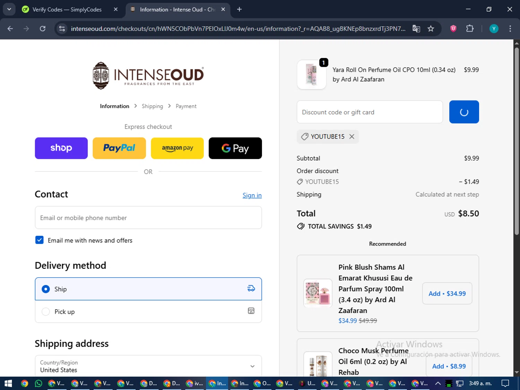Remove the YOUTUBE15 discount code
Screen dimensions: 520x390
click(352, 137)
